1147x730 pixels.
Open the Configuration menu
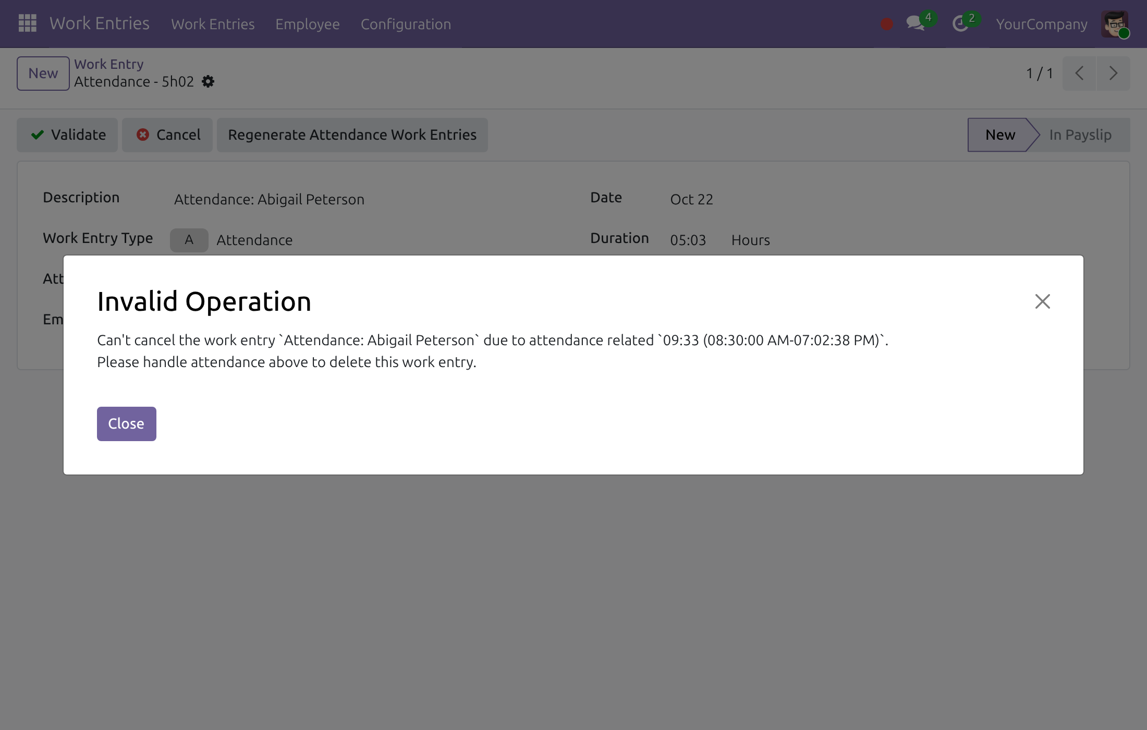tap(406, 24)
